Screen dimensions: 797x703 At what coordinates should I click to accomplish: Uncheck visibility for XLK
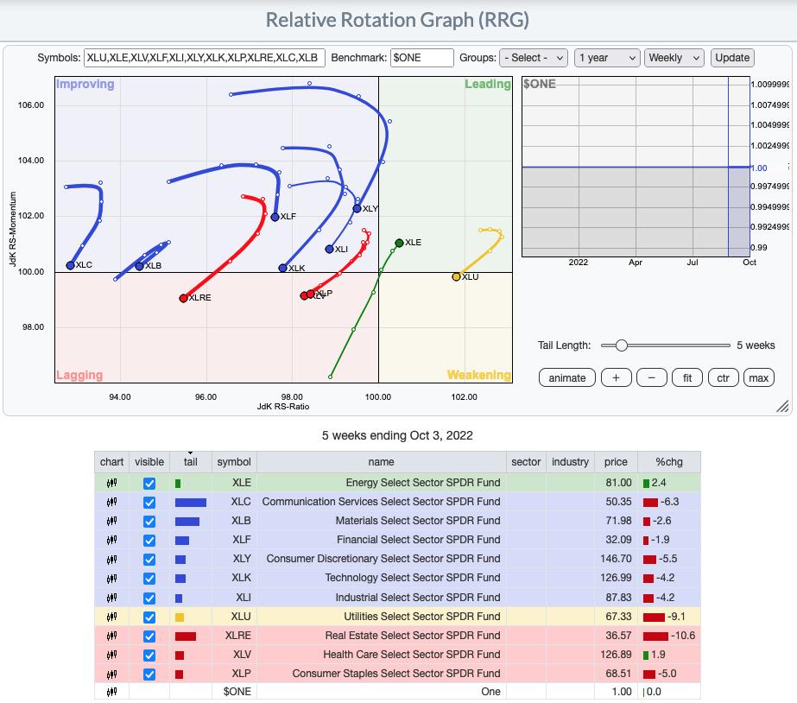[149, 579]
